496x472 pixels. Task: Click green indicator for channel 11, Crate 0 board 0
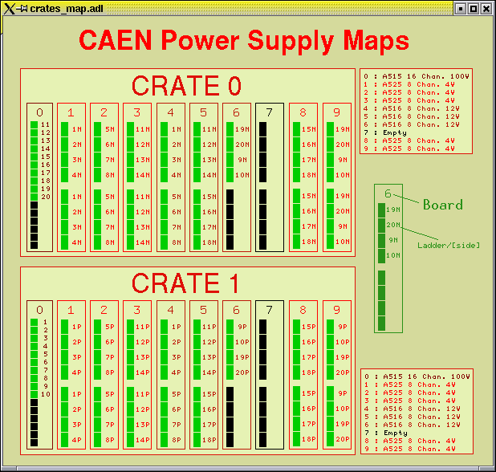(35, 124)
